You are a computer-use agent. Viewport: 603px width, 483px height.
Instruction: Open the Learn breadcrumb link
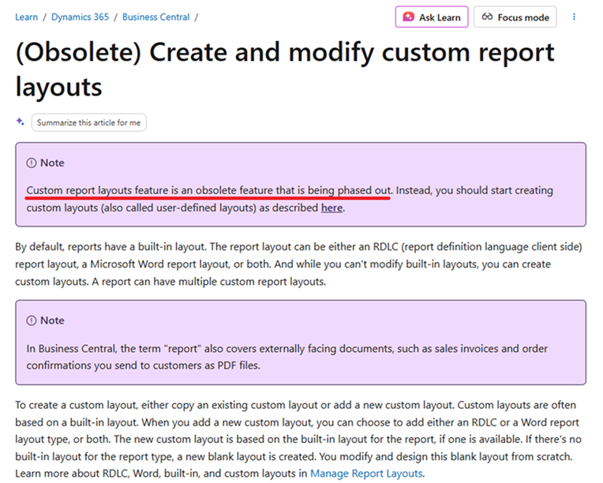[x=27, y=17]
